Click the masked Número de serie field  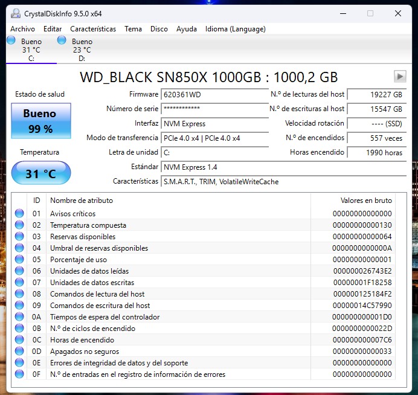(x=214, y=109)
